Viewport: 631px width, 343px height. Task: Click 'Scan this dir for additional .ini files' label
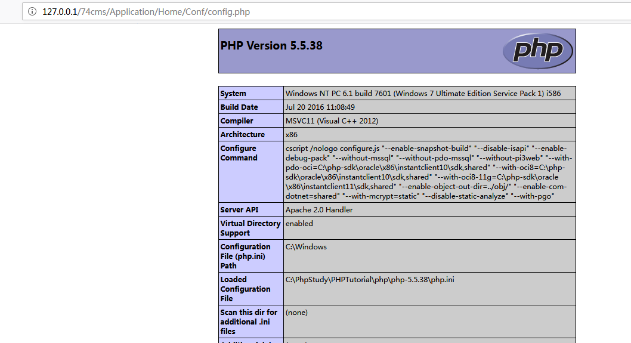tap(249, 322)
